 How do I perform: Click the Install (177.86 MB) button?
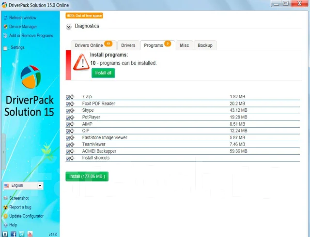87,177
